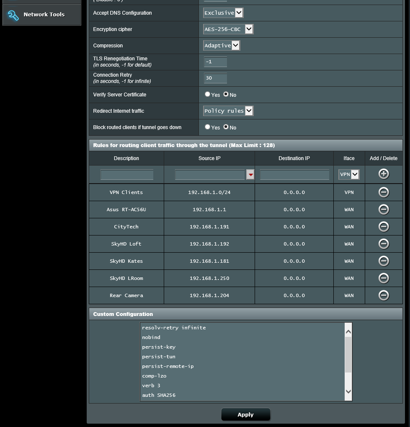Click the VPN Clients row VPN interface cell
The image size is (410, 427).
[x=349, y=192]
